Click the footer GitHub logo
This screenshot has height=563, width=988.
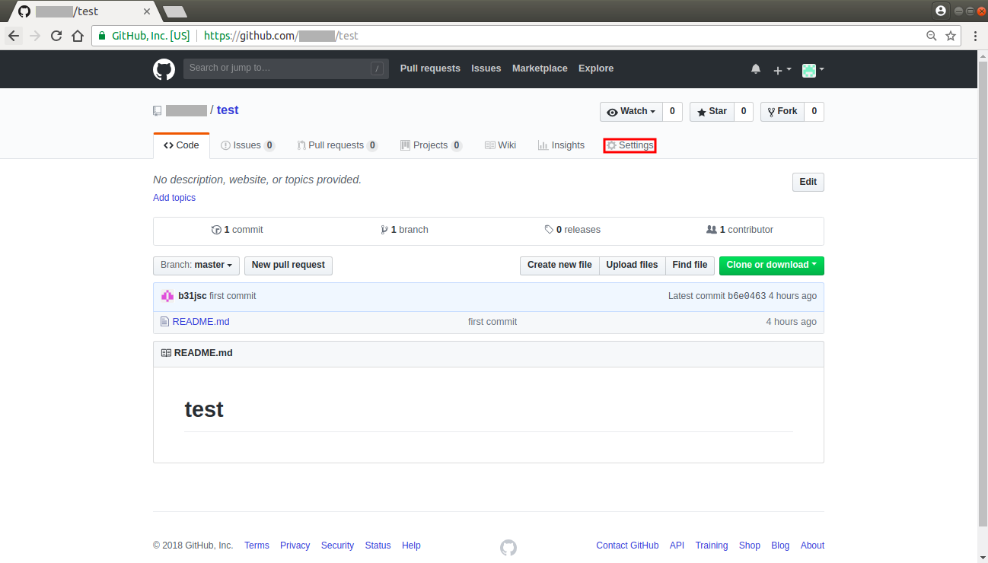508,547
